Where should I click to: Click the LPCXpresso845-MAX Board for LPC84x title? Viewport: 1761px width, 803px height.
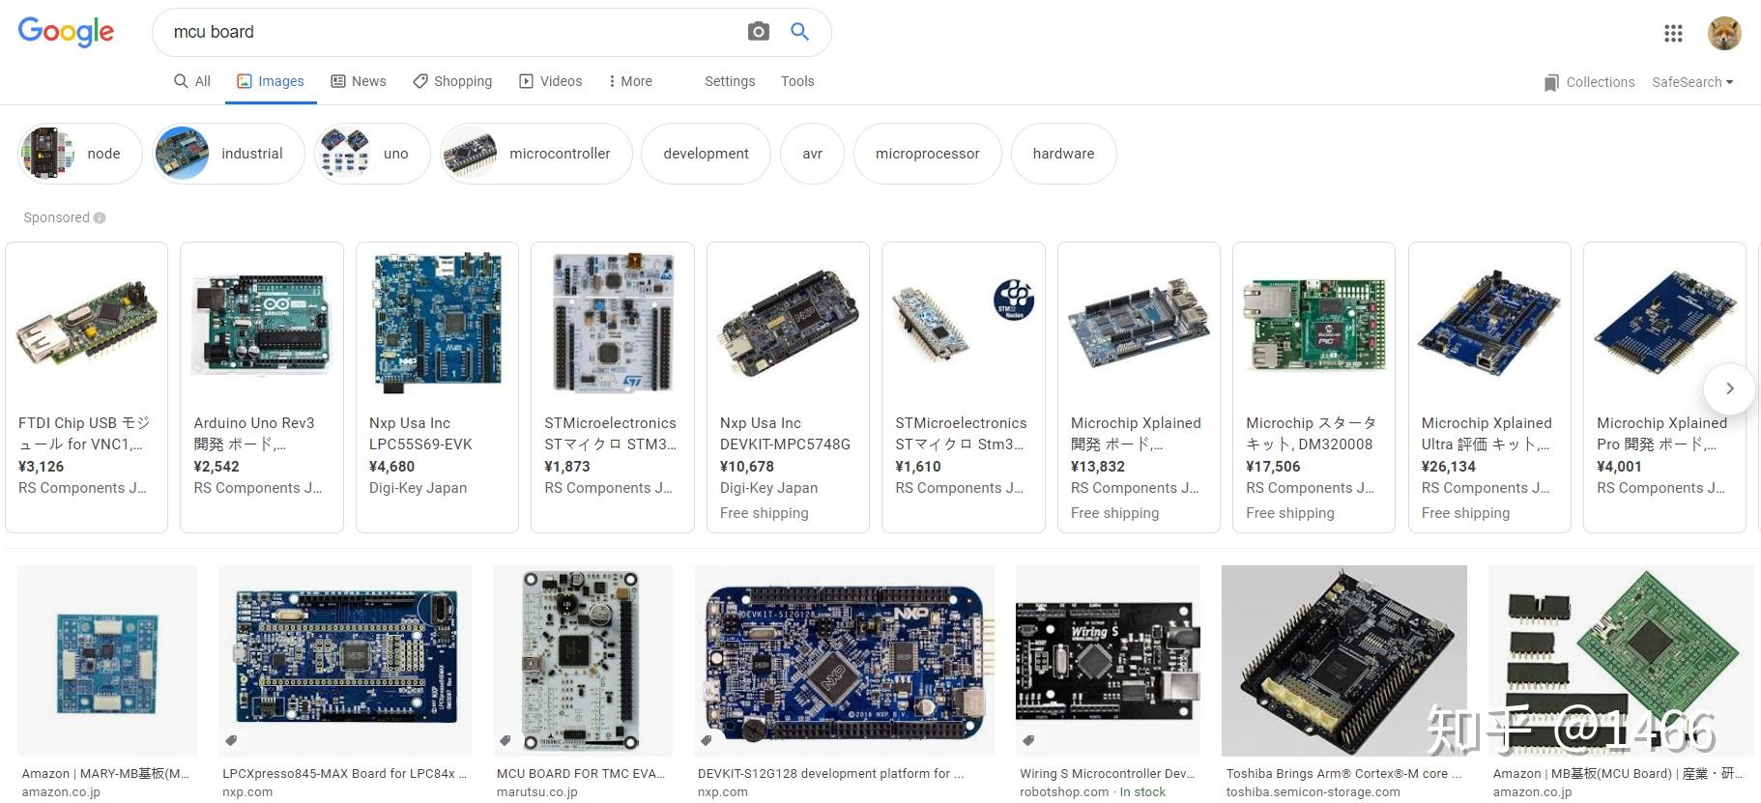pos(344,774)
